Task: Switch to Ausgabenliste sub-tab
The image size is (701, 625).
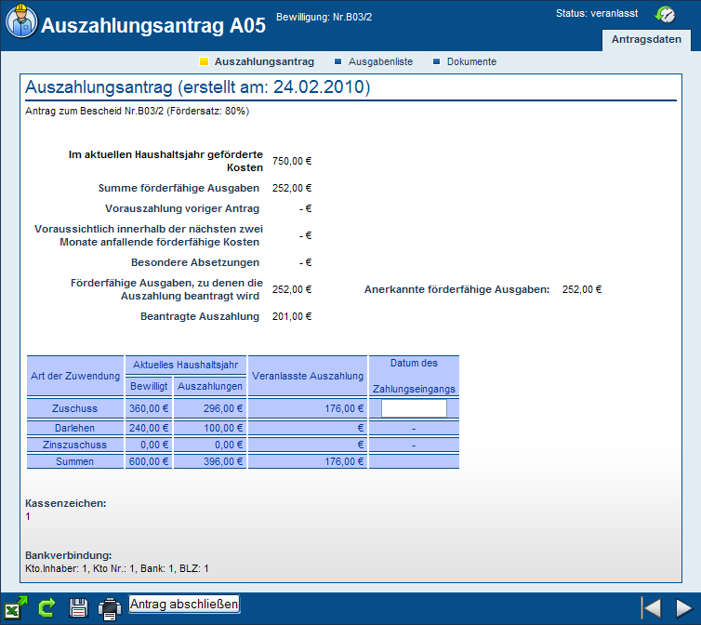Action: [x=380, y=61]
